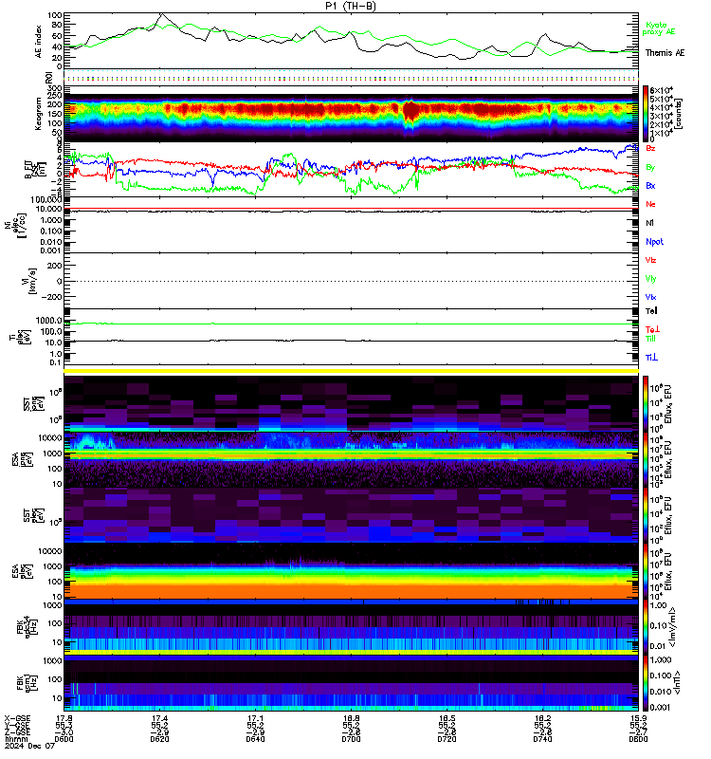The height and width of the screenshot is (759, 711).
Task: Select the blue "Bx" legend label
Action: pos(650,185)
